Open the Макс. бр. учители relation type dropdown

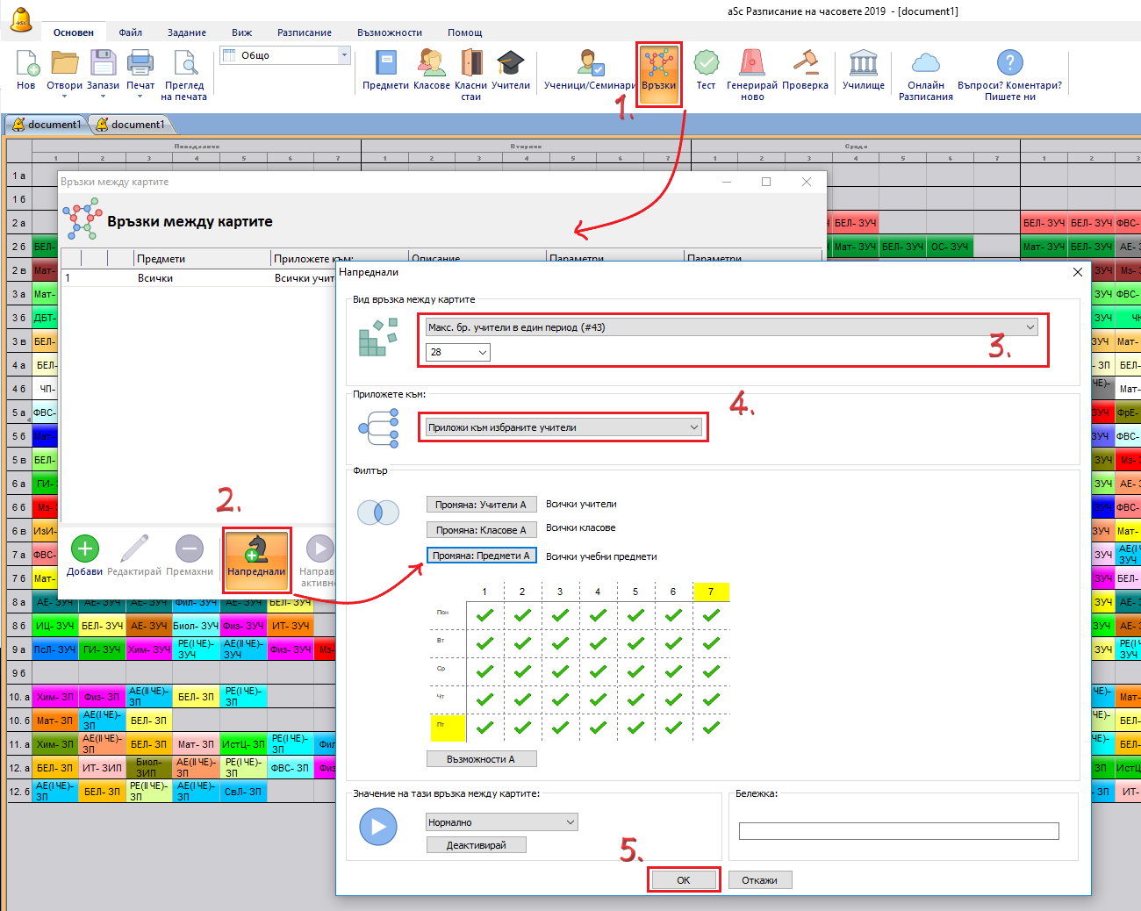click(x=730, y=327)
